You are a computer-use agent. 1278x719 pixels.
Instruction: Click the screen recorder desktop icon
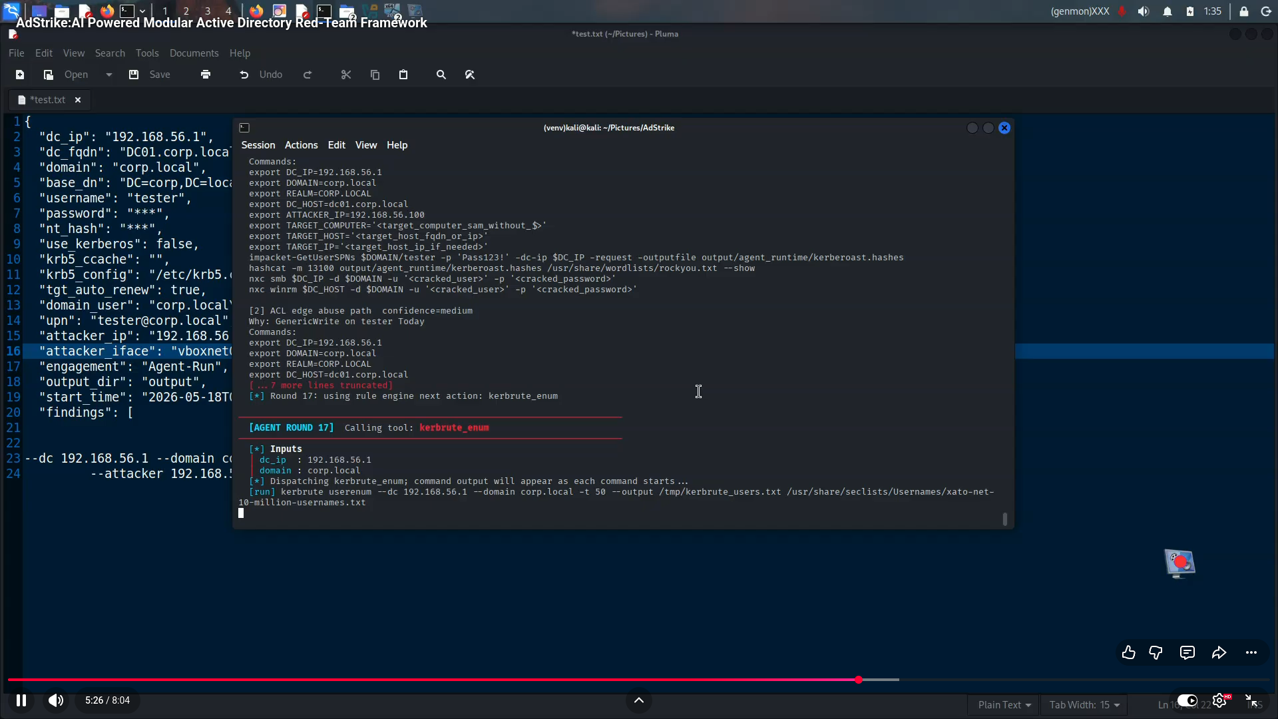(1179, 563)
